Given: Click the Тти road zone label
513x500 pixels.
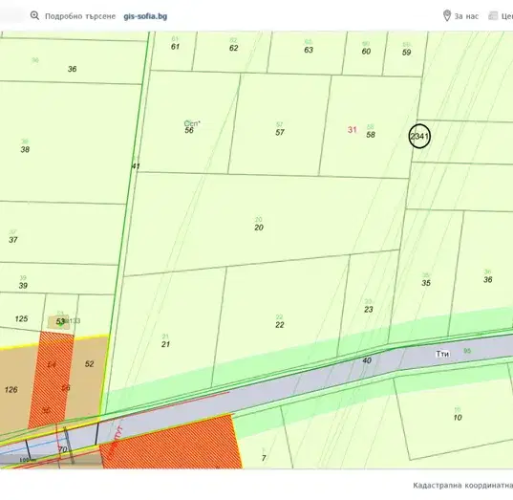Looking at the screenshot, I should 442,354.
